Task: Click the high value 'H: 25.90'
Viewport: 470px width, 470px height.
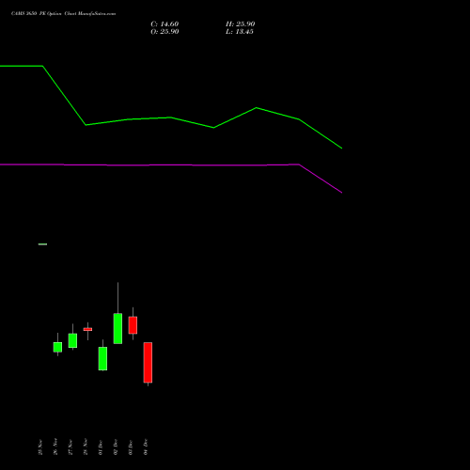Action: pos(240,24)
